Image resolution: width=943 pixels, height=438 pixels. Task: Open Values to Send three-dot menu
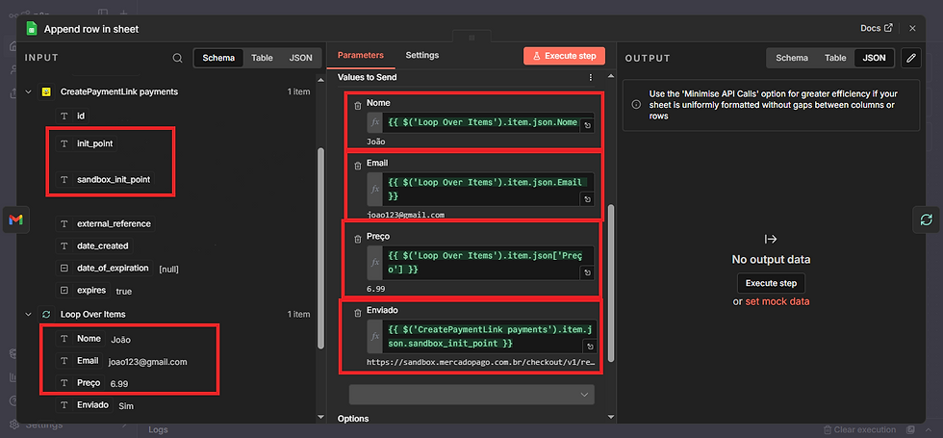coord(591,77)
